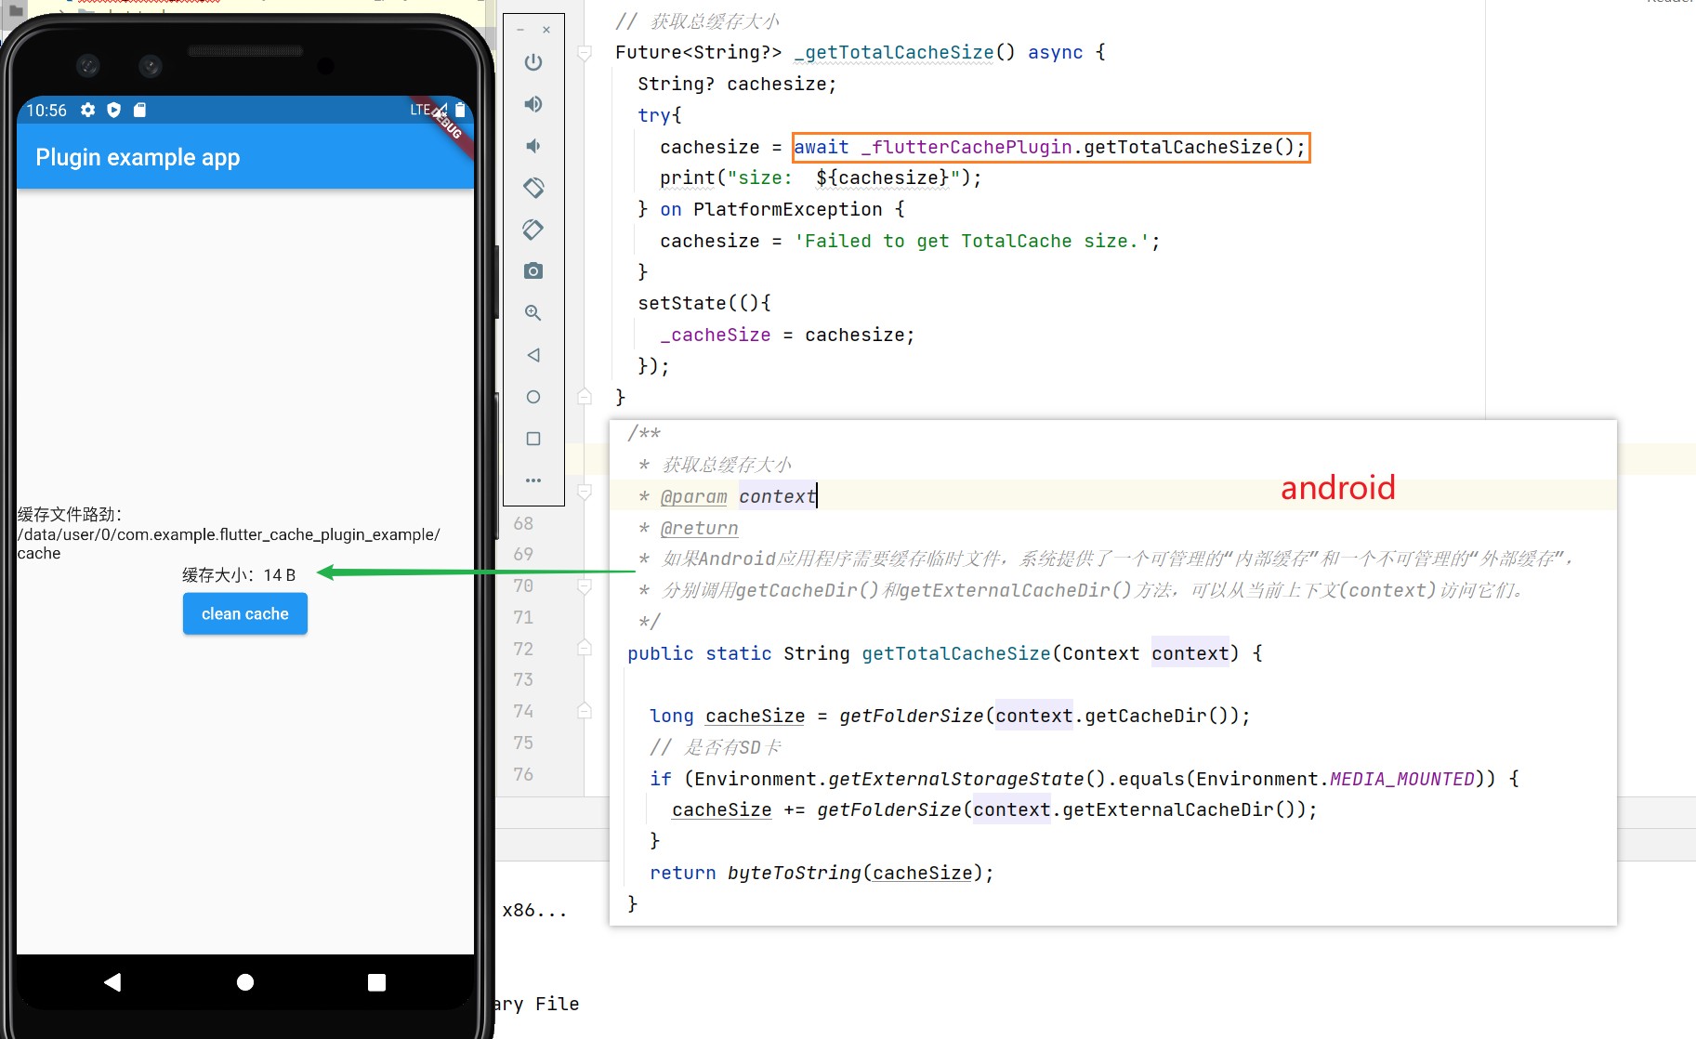
Task: Increase volume using the volume up icon
Action: [532, 104]
